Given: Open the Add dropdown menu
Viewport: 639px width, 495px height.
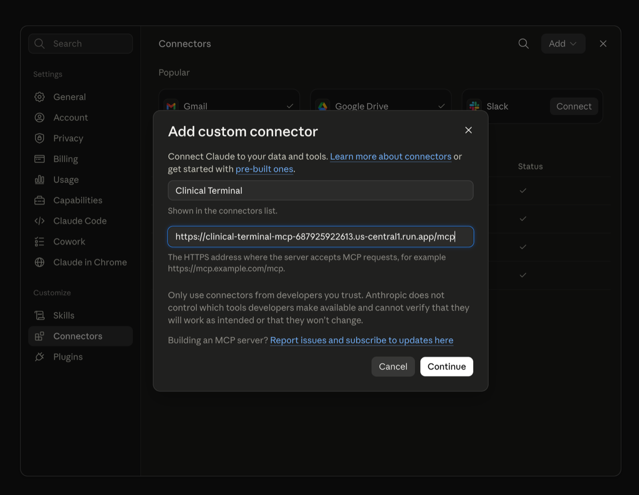Looking at the screenshot, I should [x=563, y=44].
